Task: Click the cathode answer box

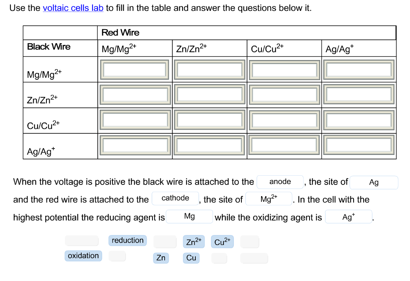Action: (175, 198)
